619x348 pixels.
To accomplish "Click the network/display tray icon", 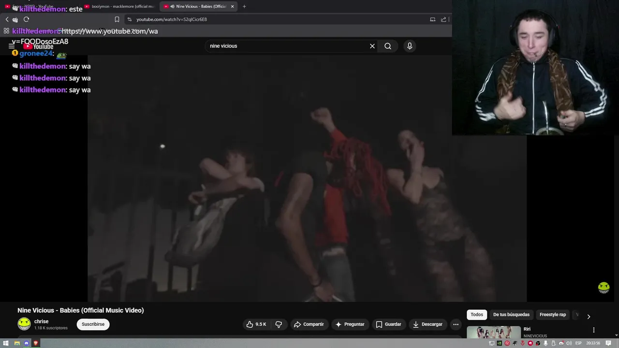I will [492, 343].
